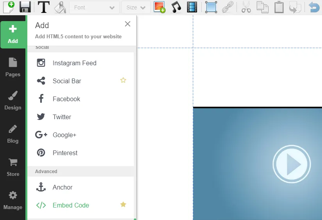Click the Instagram camera icon
This screenshot has height=220, width=322.
41,63
